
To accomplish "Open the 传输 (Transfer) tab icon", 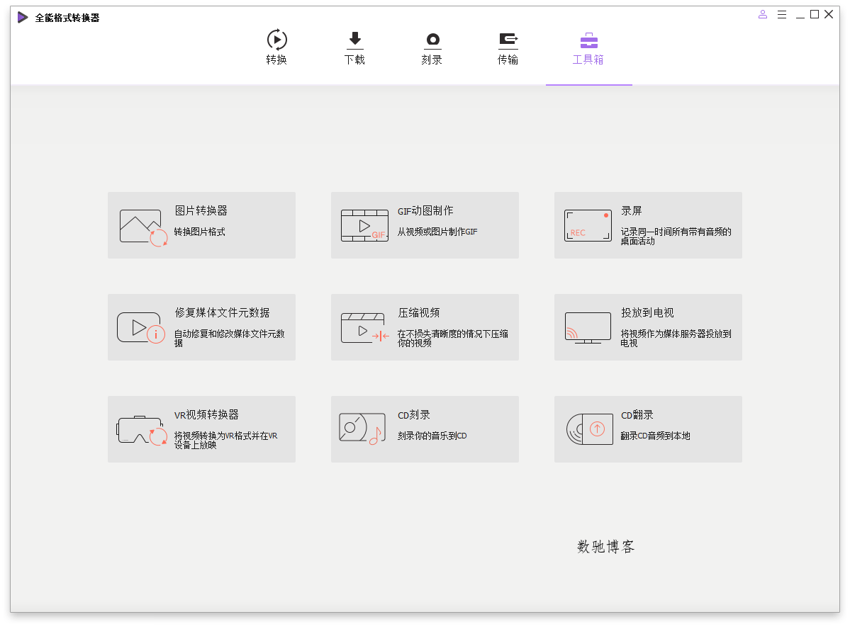I will (x=508, y=40).
